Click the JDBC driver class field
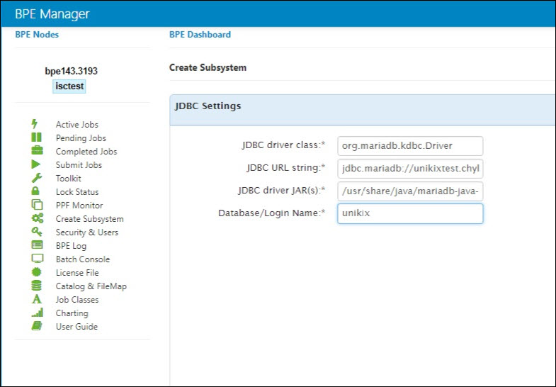The image size is (556, 387). click(410, 146)
